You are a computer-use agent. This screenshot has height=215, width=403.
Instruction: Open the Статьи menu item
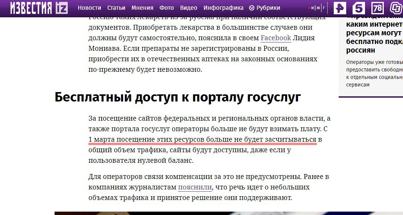point(116,8)
